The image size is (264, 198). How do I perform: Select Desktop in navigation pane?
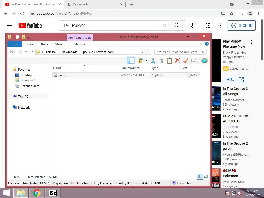click(23, 75)
